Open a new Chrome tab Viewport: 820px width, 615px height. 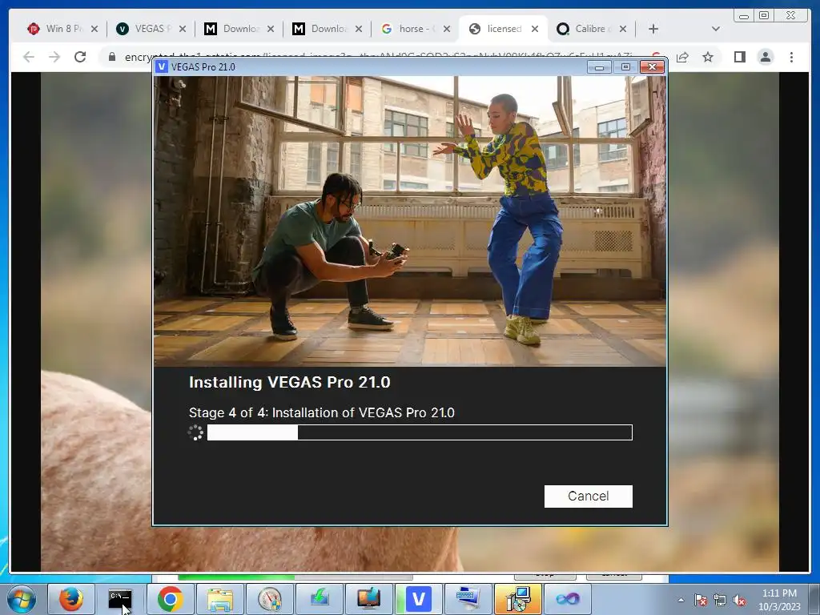tap(653, 29)
